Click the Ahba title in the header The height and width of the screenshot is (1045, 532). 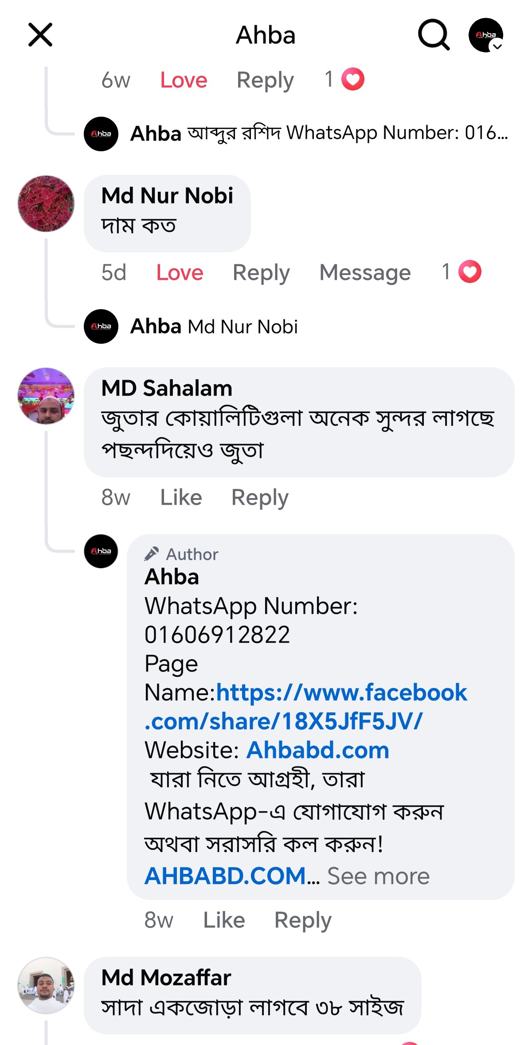tap(266, 35)
